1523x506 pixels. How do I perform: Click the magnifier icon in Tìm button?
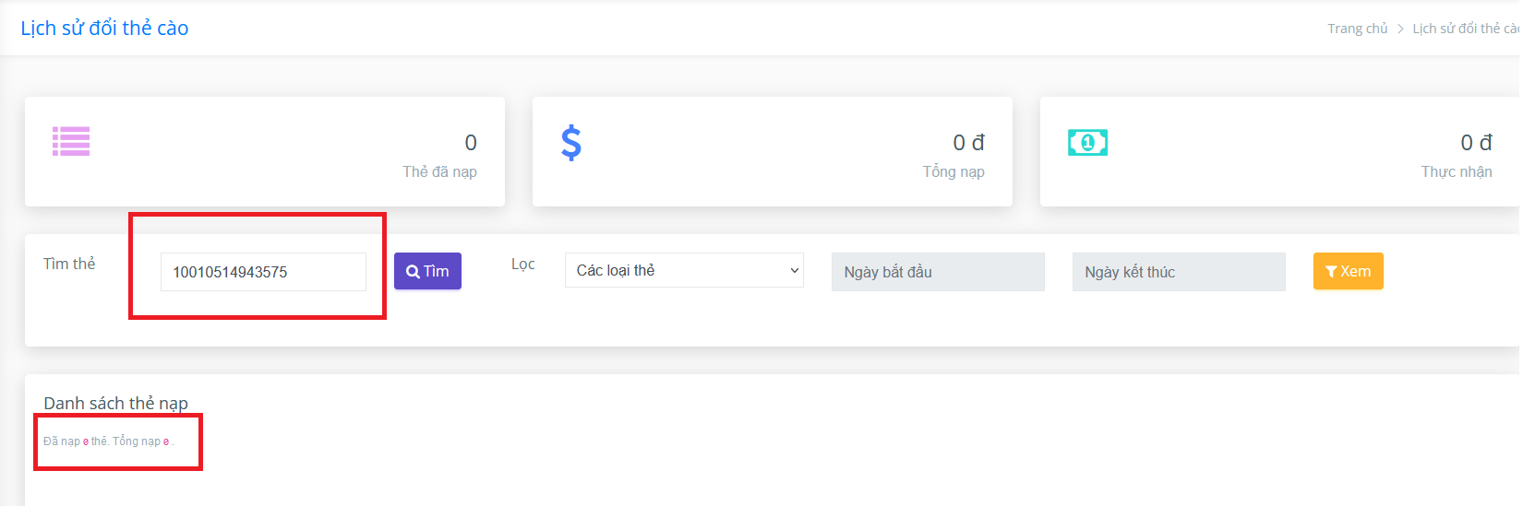(x=413, y=272)
